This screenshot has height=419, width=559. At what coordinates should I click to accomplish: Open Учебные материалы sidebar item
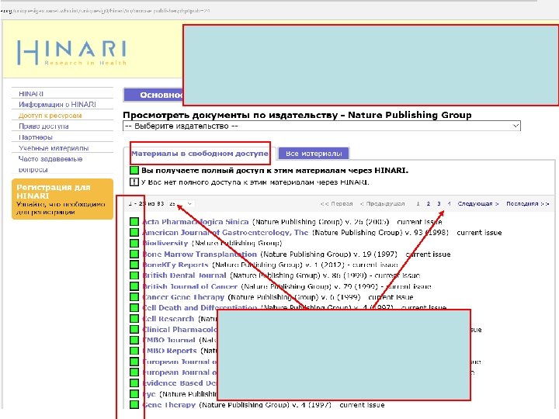54,148
